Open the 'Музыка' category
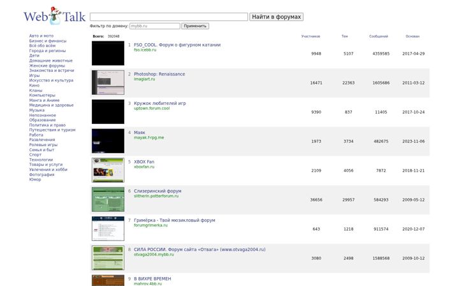The width and height of the screenshot is (459, 286). [37, 110]
